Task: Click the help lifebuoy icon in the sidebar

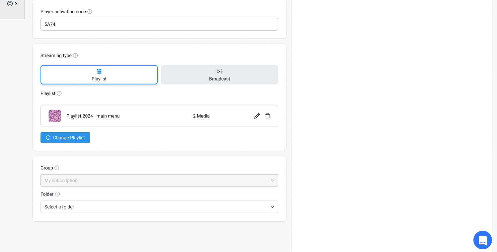Action: point(10,4)
